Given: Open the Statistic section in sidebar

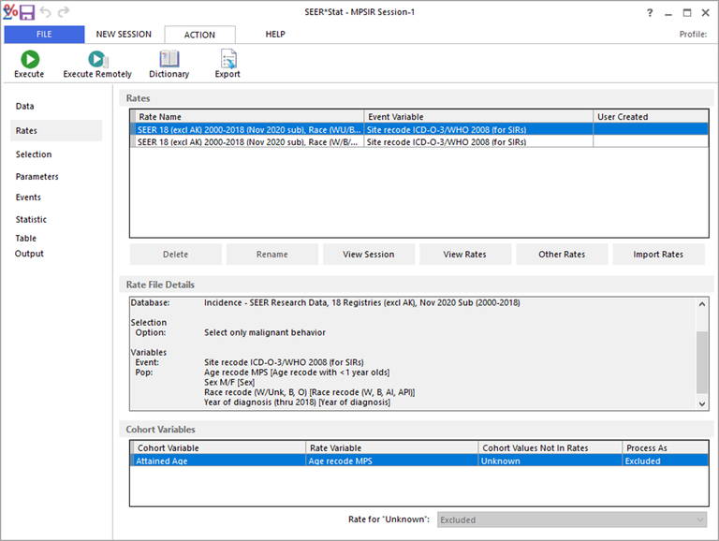Looking at the screenshot, I should click(31, 220).
